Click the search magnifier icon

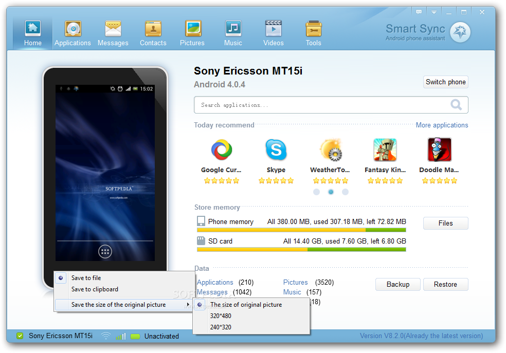[x=456, y=104]
